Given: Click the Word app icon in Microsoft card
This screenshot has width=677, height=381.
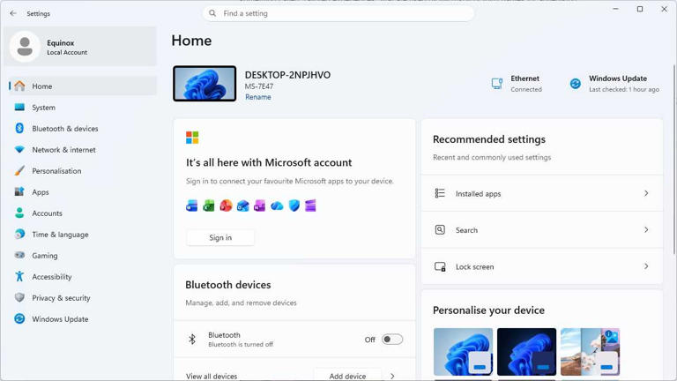Looking at the screenshot, I should [x=191, y=206].
